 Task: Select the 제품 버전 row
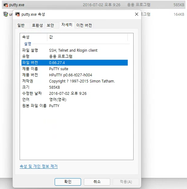(x=75, y=75)
